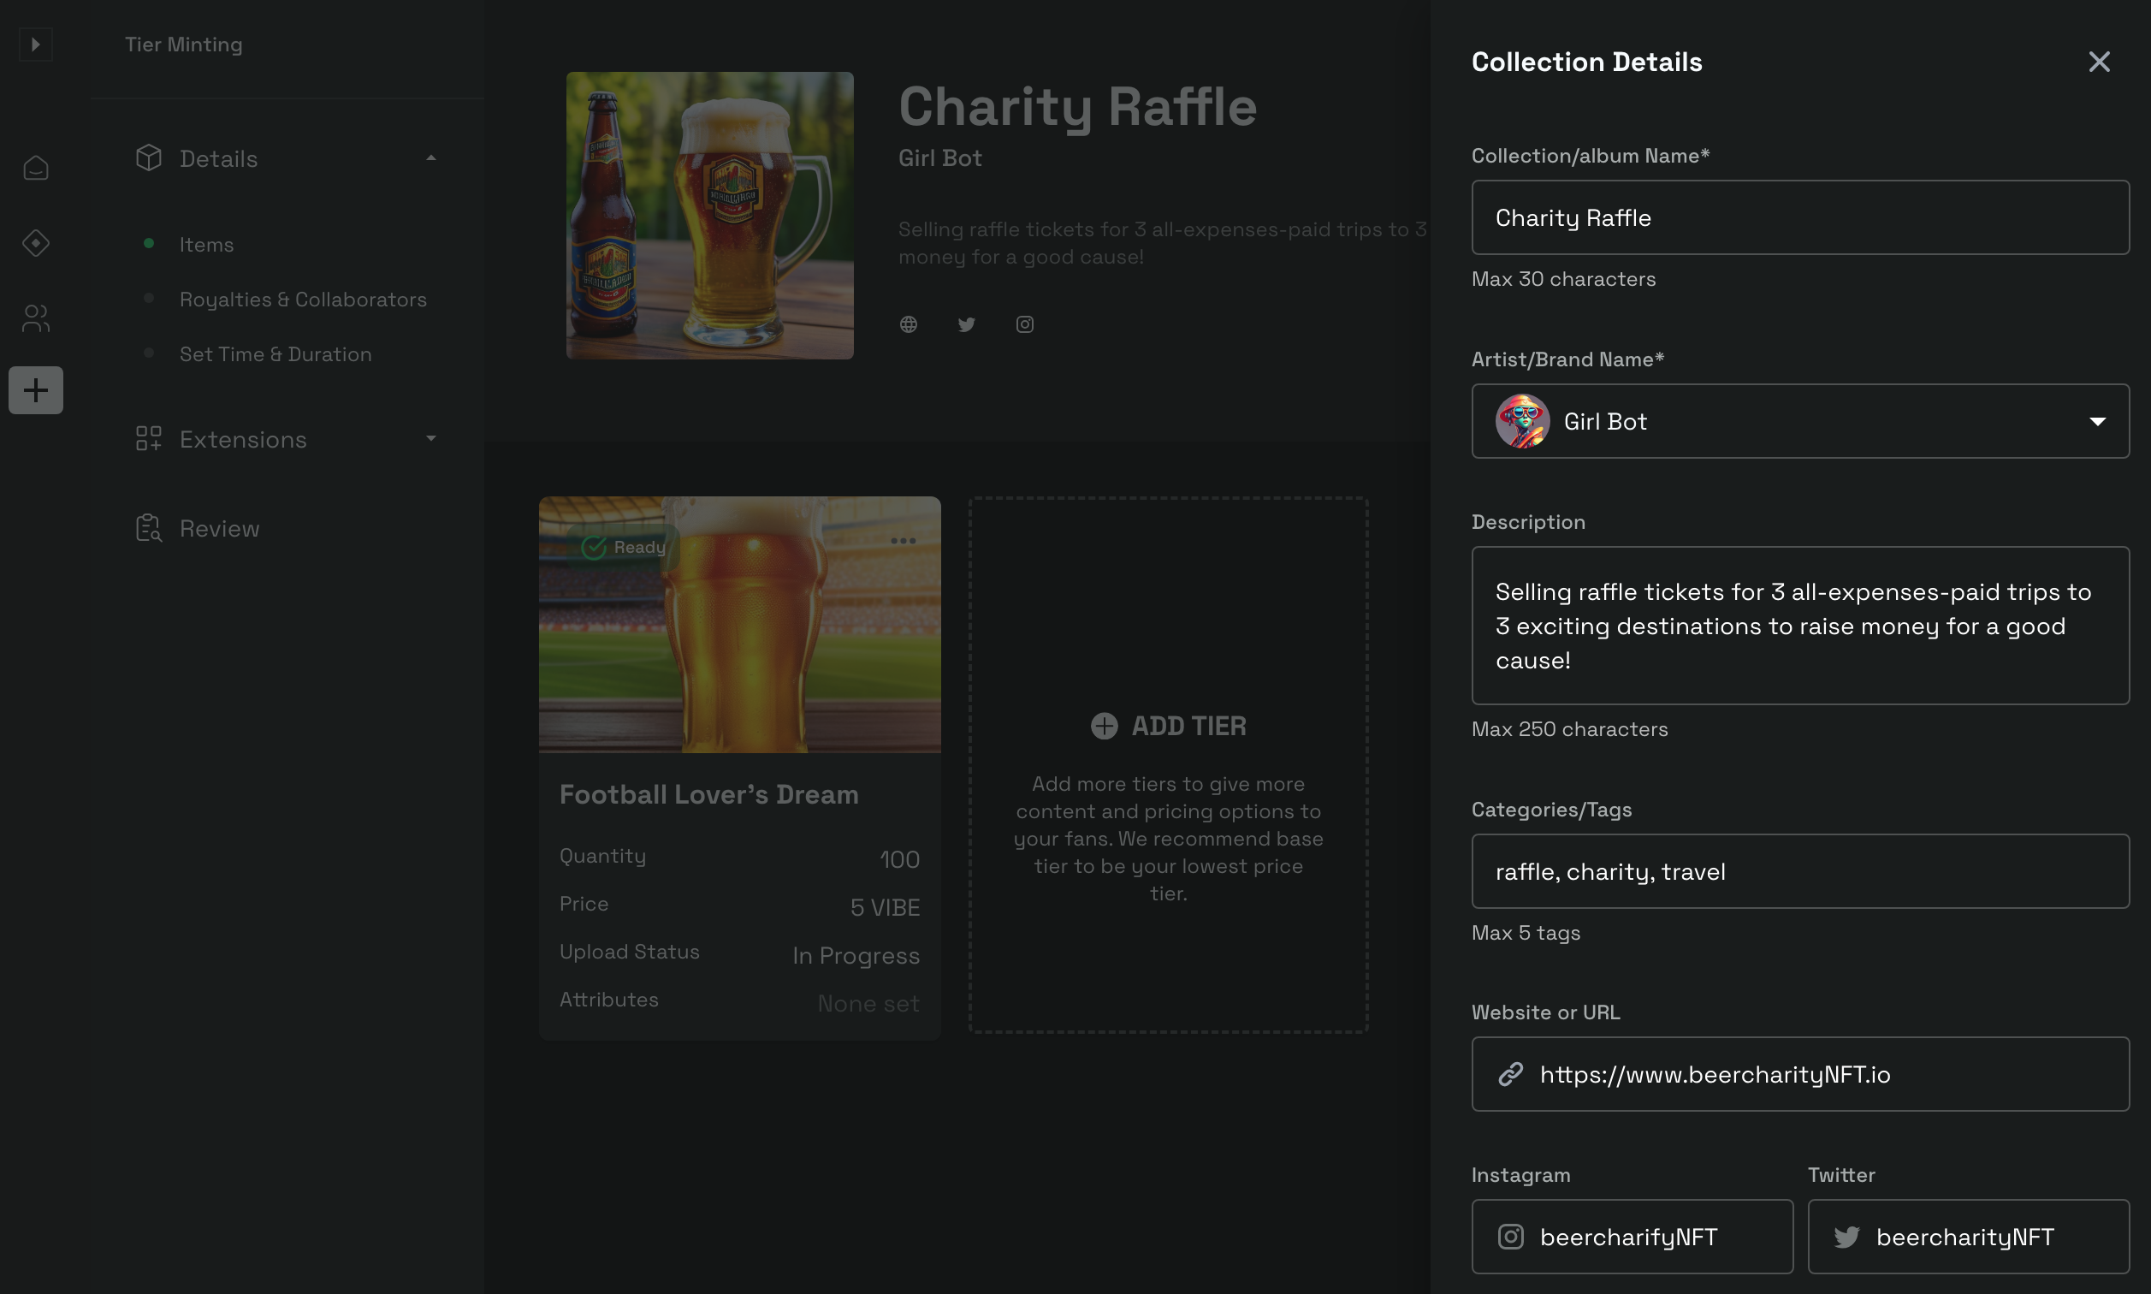
Task: Open Royalties & Collaborators step
Action: click(302, 300)
